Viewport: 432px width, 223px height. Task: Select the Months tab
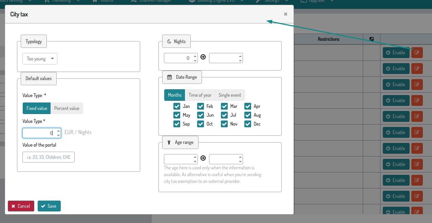click(x=175, y=95)
